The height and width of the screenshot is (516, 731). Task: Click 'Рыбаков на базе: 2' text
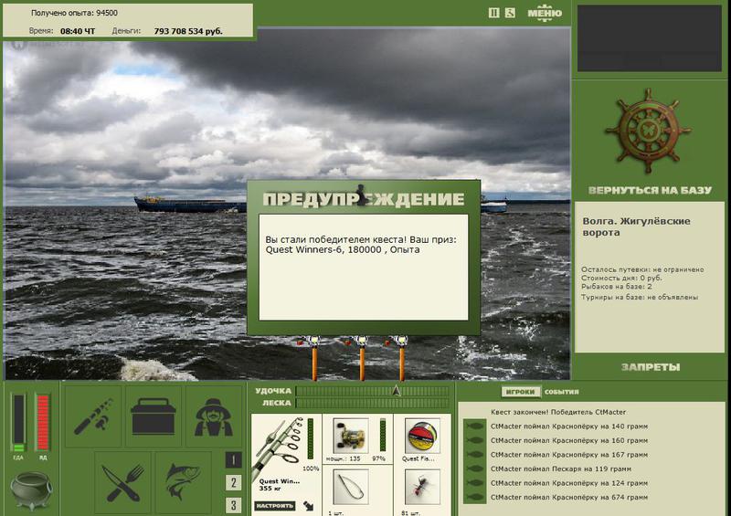[x=616, y=286]
